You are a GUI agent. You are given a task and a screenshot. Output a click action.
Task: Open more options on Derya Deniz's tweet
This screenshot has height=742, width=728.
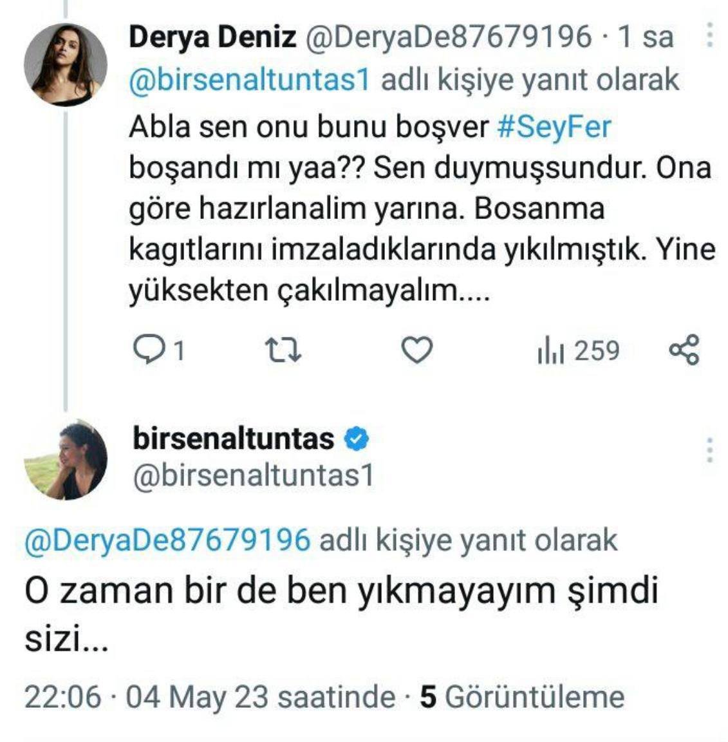click(709, 36)
